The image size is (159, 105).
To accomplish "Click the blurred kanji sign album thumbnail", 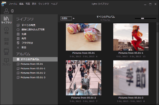I will pos(131,78).
